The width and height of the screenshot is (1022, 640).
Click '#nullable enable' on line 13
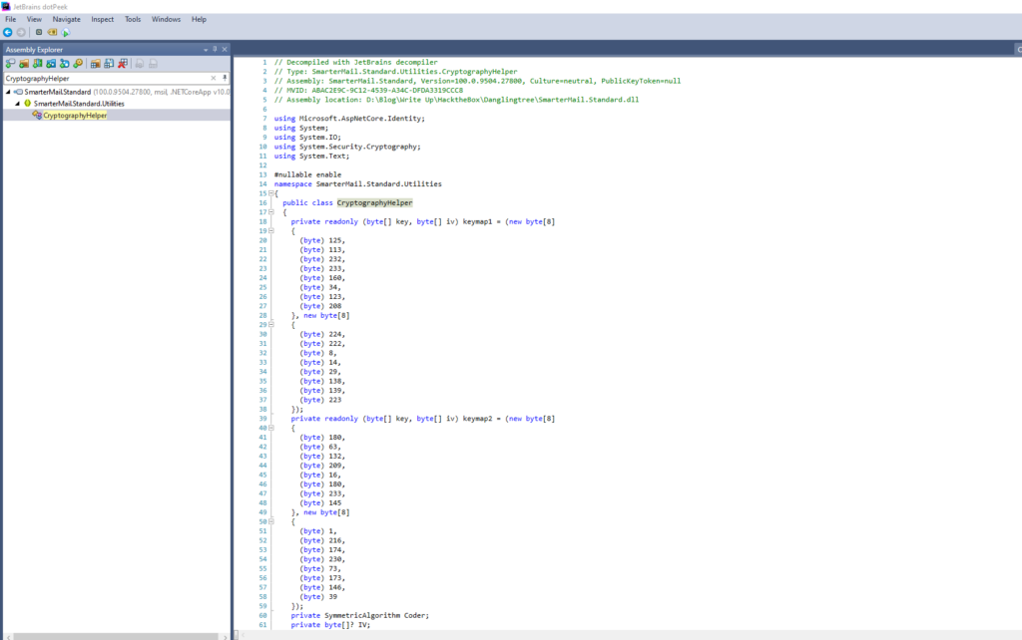(307, 174)
